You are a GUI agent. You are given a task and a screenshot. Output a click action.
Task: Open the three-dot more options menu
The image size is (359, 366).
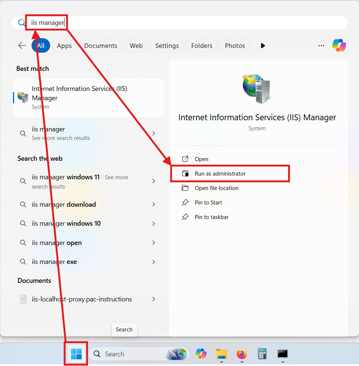(321, 46)
